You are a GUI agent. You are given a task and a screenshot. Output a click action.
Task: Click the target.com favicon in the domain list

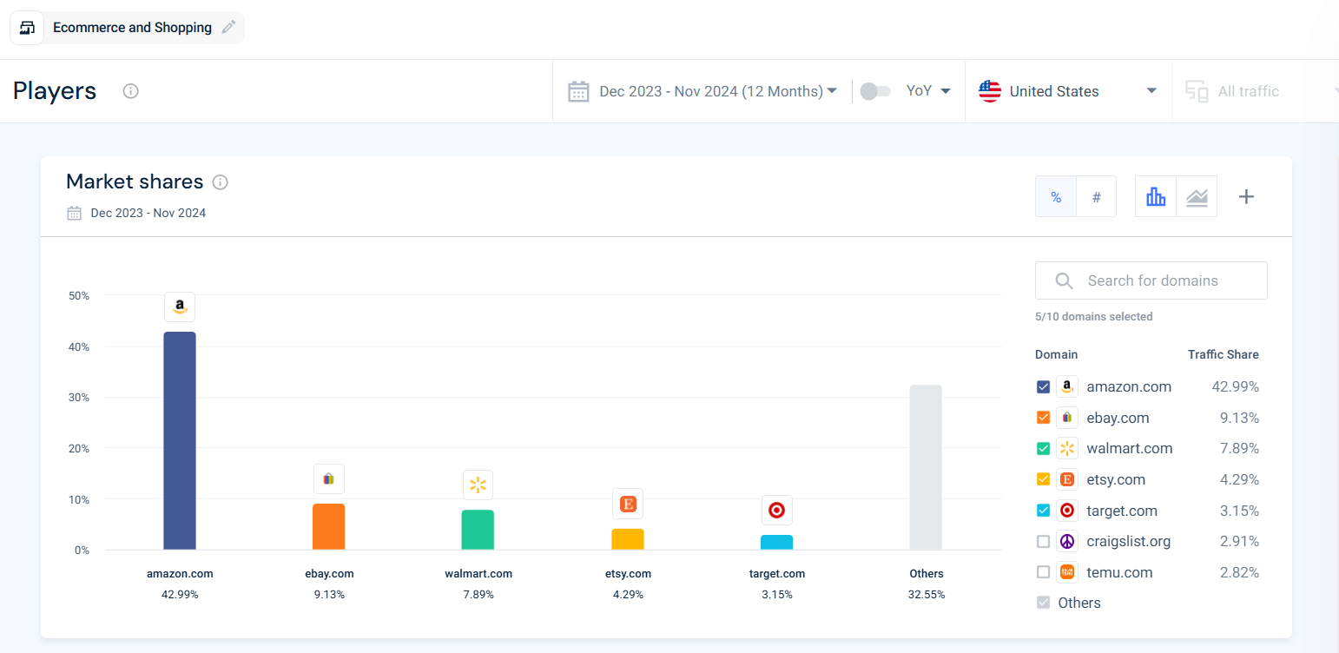pyautogui.click(x=1067, y=511)
